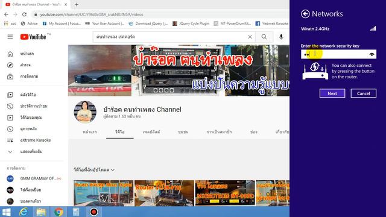Open the Your User Account bookmark
This screenshot has height=217, width=386.
(105, 24)
